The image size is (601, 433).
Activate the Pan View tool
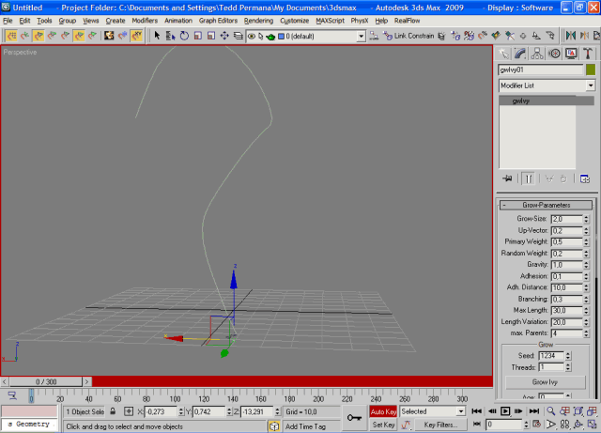[x=564, y=425]
